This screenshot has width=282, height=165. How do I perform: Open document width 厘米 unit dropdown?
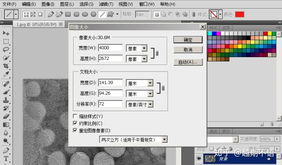150,83
